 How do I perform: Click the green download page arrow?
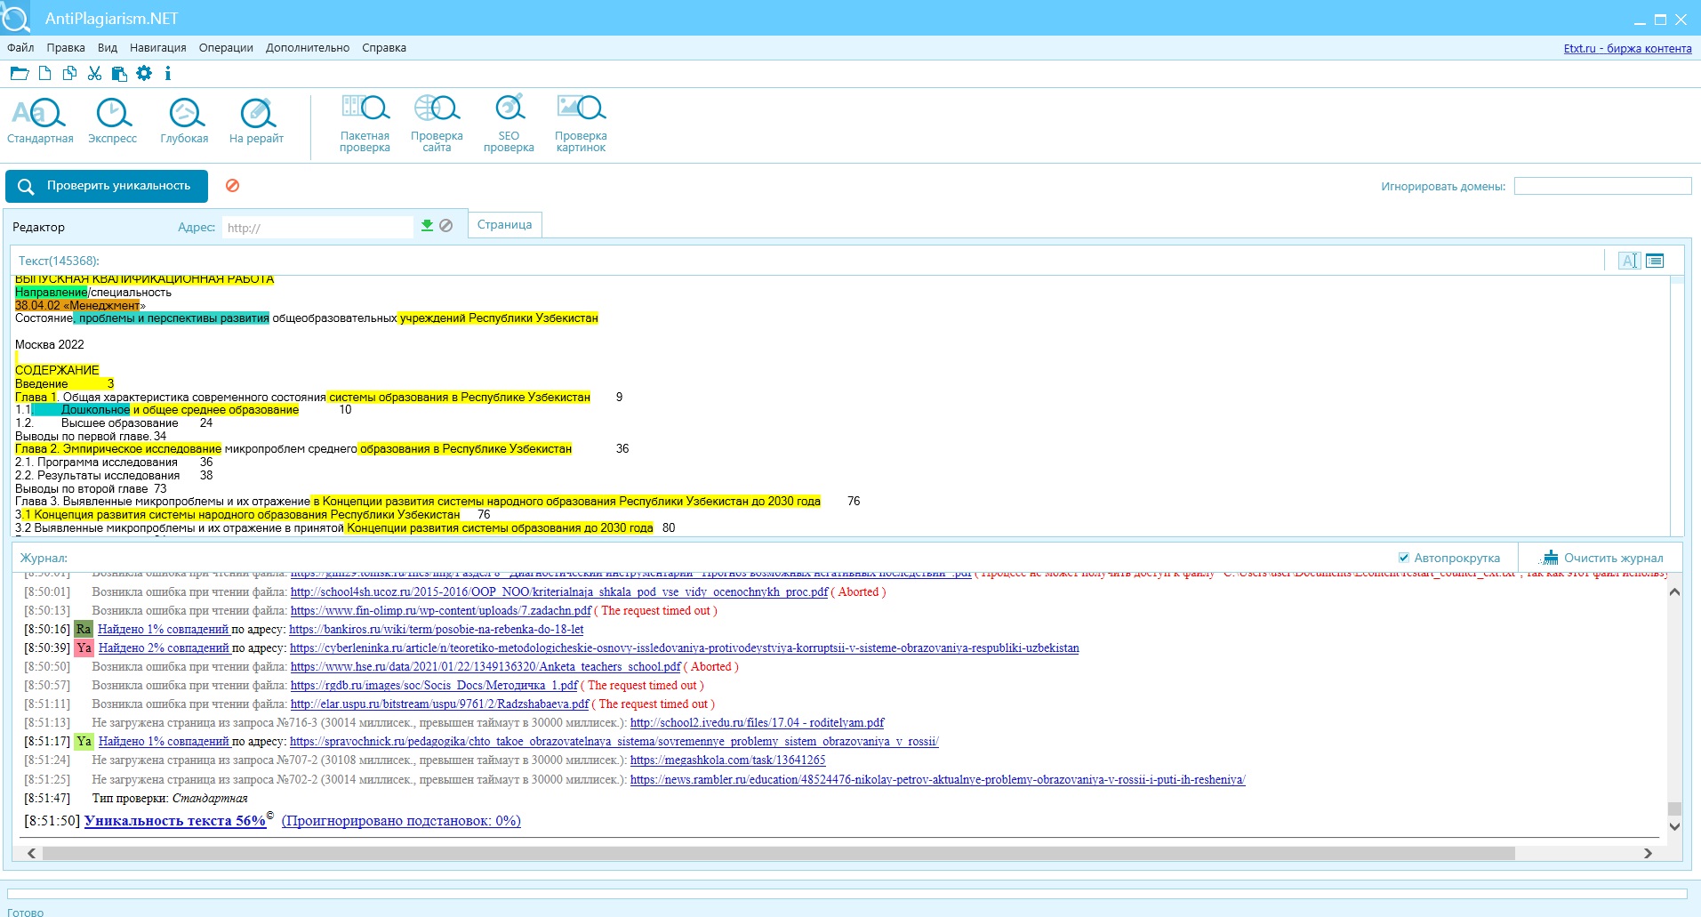point(427,226)
